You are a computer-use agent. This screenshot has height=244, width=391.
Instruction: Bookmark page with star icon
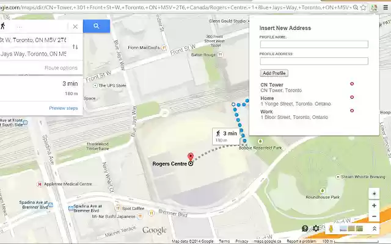coord(364,7)
